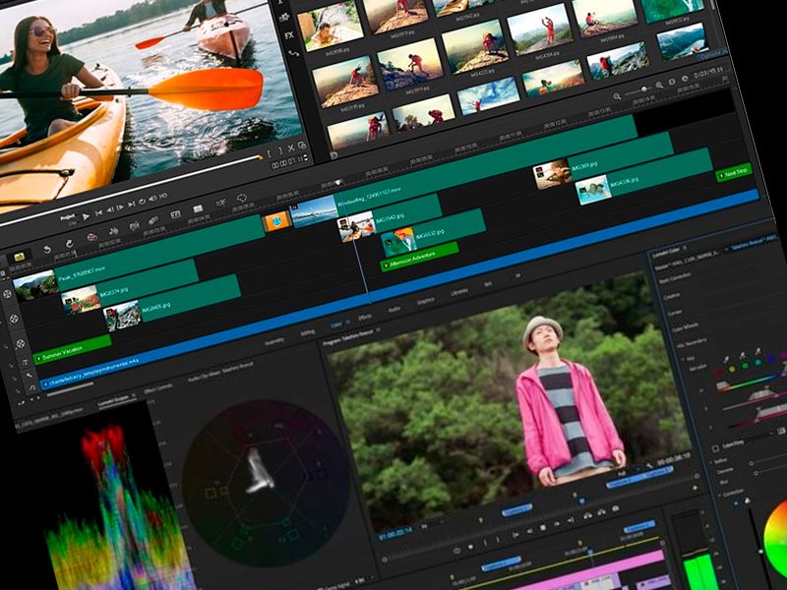Viewport: 787px width, 590px height.
Task: Select the Summer Vacation title clip
Action: 71,350
